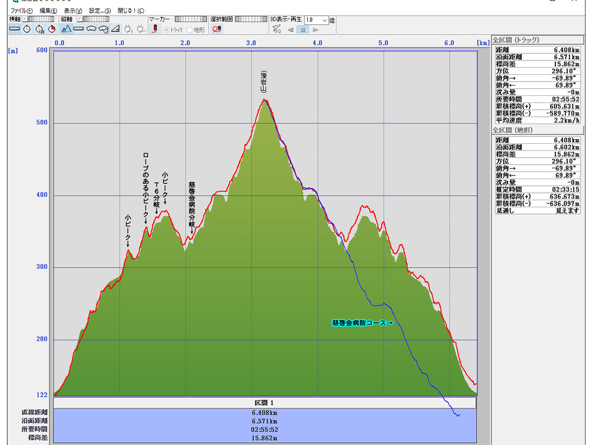Screen dimensions: 594x445
Task: Open 3D playback speed 1.0 dropdown
Action: pyautogui.click(x=325, y=20)
